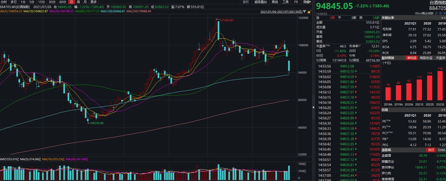Open the 画线 drawing tools
Screen dimensions: 446x181
[x=275, y=2]
